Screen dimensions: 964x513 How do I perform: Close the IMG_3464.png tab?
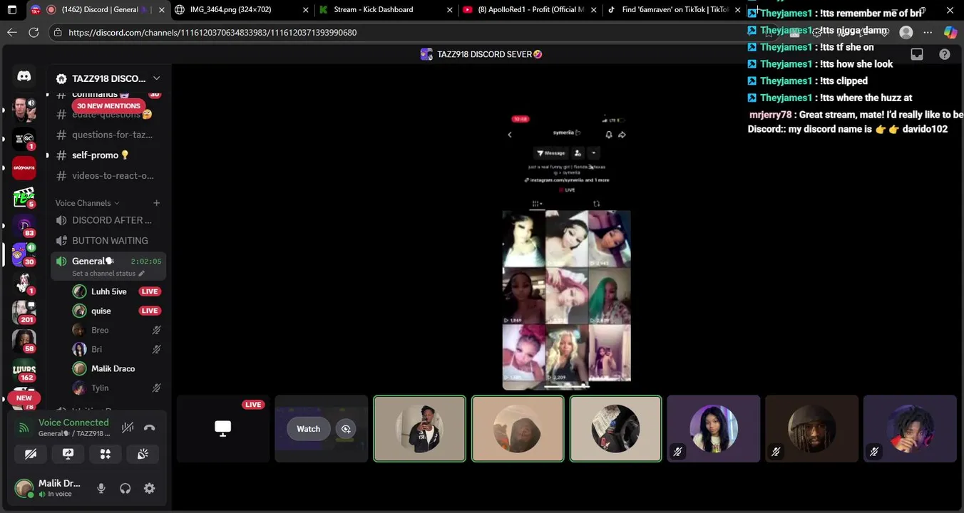pyautogui.click(x=306, y=10)
